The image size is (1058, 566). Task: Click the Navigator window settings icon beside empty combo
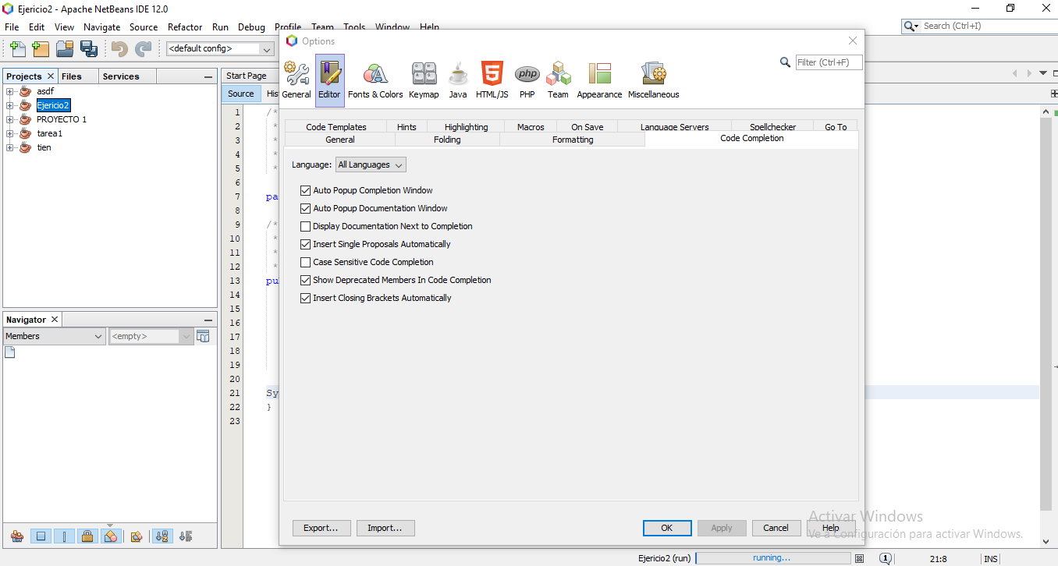coord(203,336)
